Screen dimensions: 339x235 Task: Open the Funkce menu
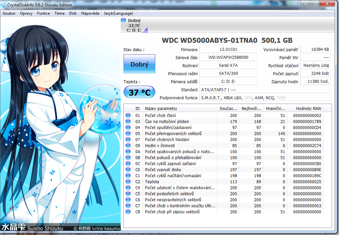[x=43, y=13]
